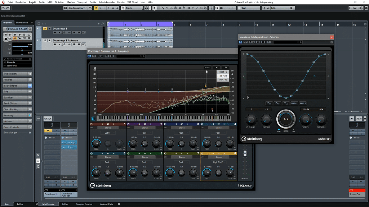
Task: Click the Frequency plugin speaker listen icon
Action: [217, 67]
